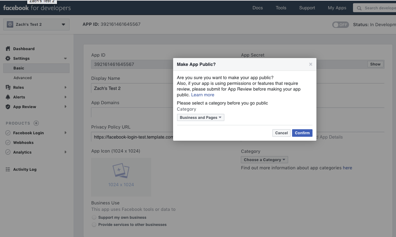This screenshot has height=237, width=396.
Task: Open the app categories 'here' link
Action: click(347, 168)
